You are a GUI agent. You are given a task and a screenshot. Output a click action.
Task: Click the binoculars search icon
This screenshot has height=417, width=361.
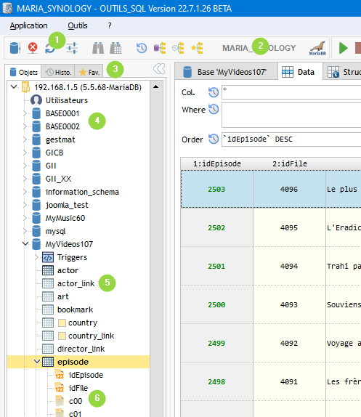pyautogui.click(x=98, y=48)
